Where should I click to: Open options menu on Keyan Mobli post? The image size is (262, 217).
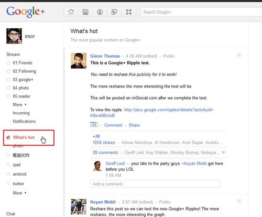coord(239,201)
